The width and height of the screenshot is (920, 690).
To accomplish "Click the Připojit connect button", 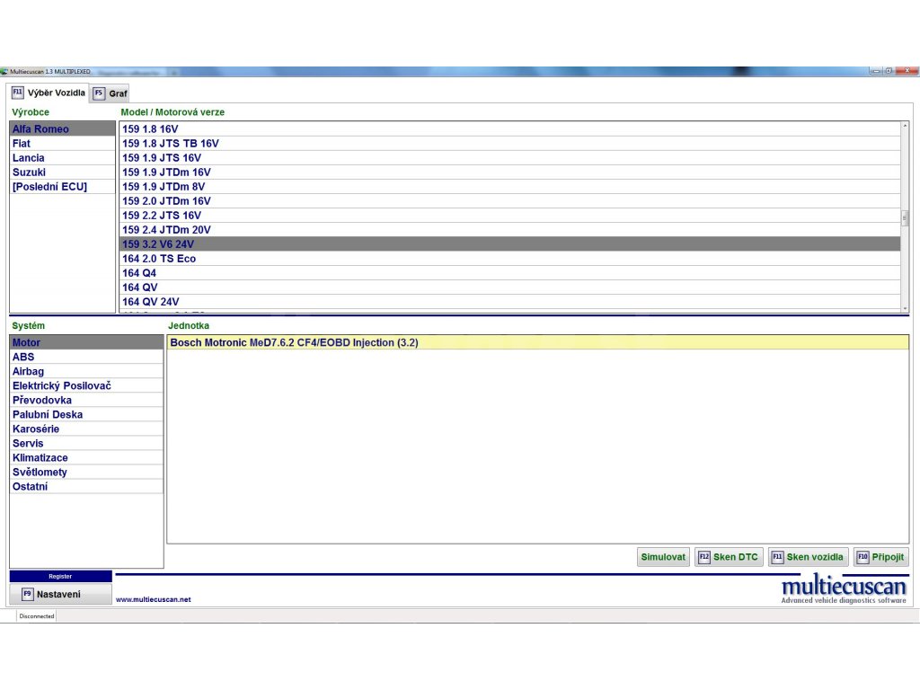I will pyautogui.click(x=880, y=557).
